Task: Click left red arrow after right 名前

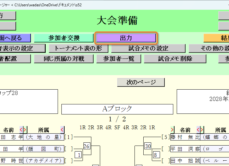Action: [x=198, y=130]
